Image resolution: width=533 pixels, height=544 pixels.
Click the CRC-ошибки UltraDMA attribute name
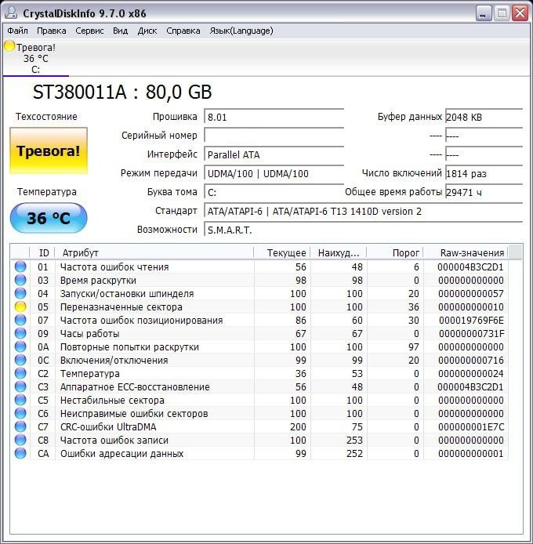click(108, 426)
